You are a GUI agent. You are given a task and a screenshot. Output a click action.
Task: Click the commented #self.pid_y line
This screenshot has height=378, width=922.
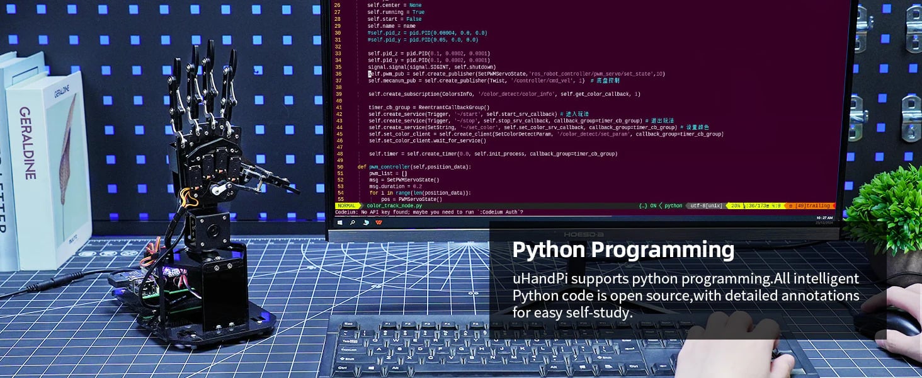click(423, 40)
